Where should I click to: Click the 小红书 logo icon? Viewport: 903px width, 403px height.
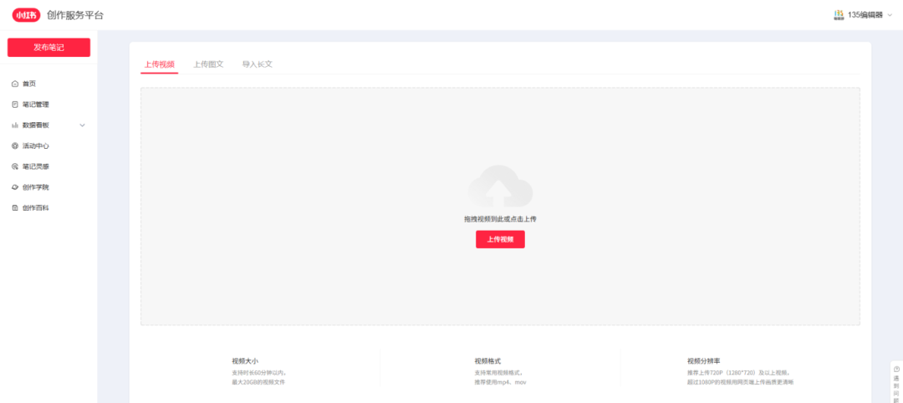click(26, 15)
